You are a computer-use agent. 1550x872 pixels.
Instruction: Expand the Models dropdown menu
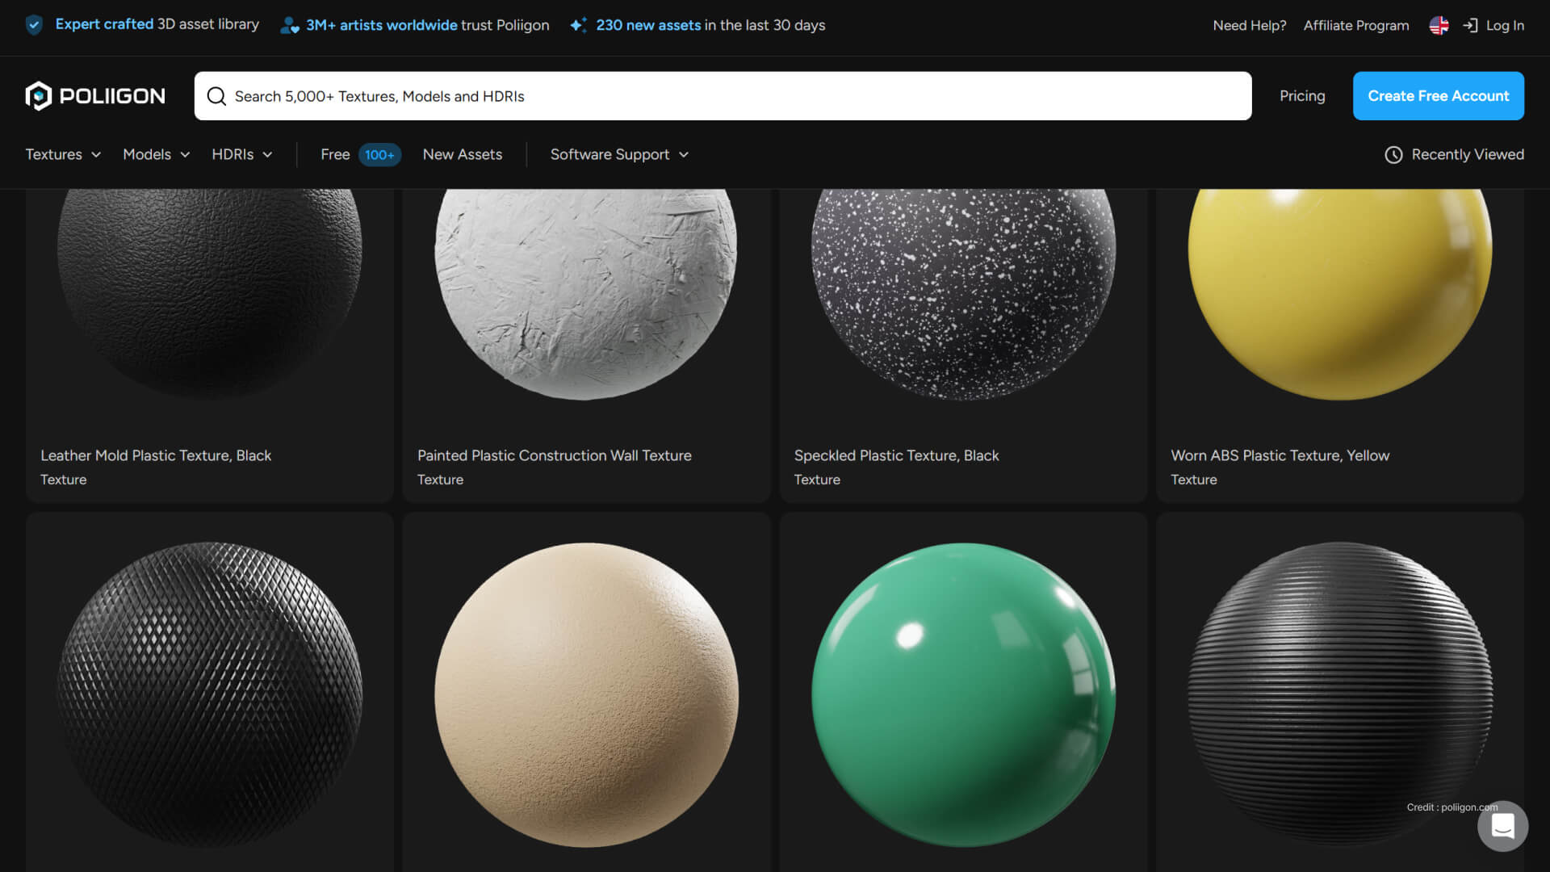(x=156, y=154)
